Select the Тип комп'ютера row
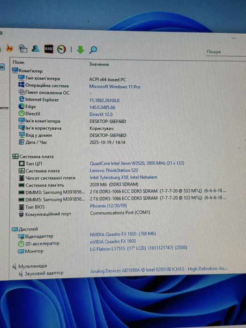Screen dimensions: 246x328 pyautogui.click(x=39, y=78)
